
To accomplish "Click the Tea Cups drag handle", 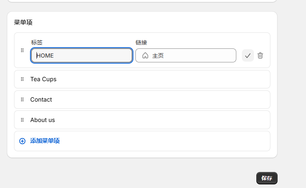I will tap(22, 79).
